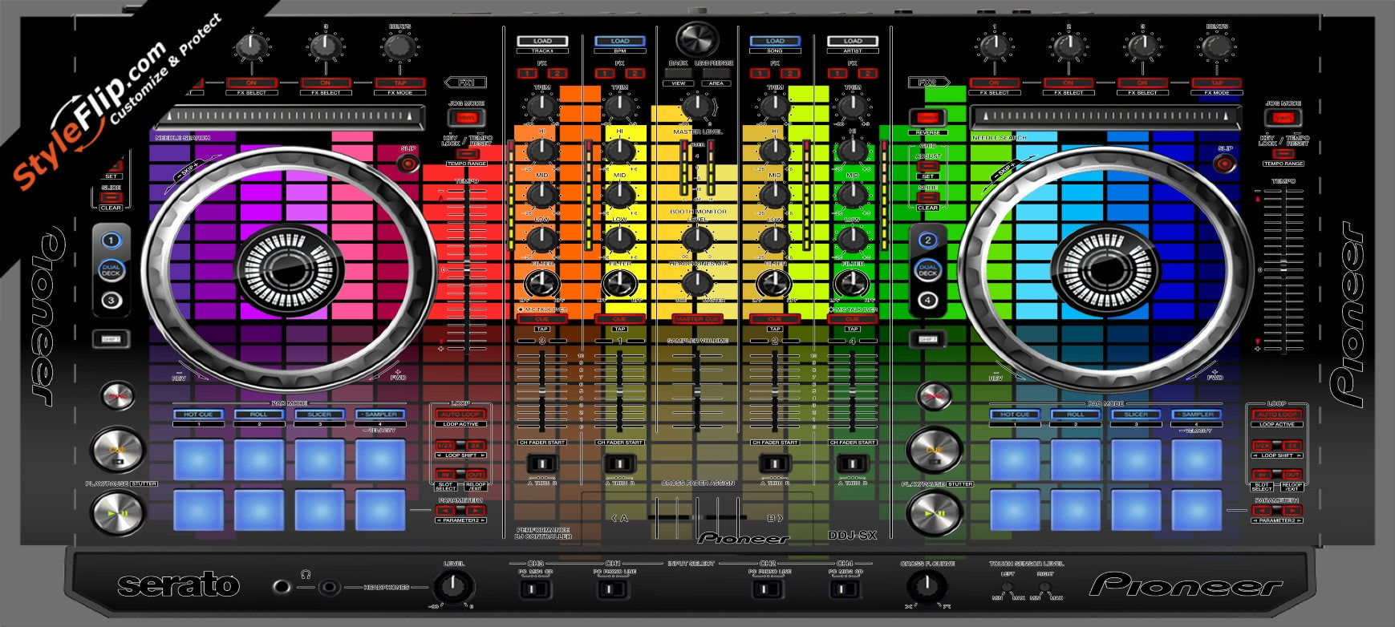1395x627 pixels.
Task: Toggle CH1 input select switch on front
Action: [613, 589]
